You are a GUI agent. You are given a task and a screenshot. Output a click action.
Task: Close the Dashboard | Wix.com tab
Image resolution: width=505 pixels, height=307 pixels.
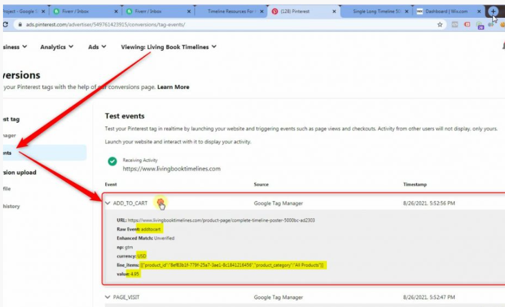tap(480, 11)
